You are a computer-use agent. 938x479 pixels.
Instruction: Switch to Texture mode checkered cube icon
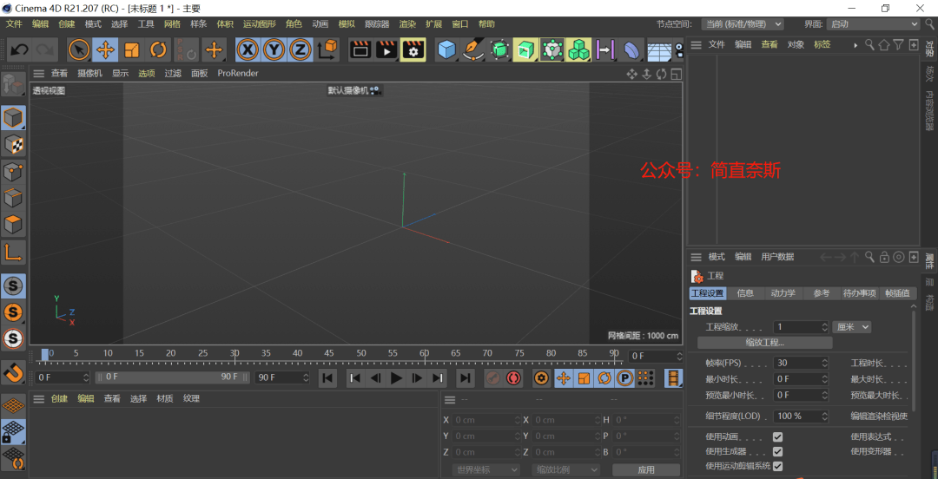(14, 145)
